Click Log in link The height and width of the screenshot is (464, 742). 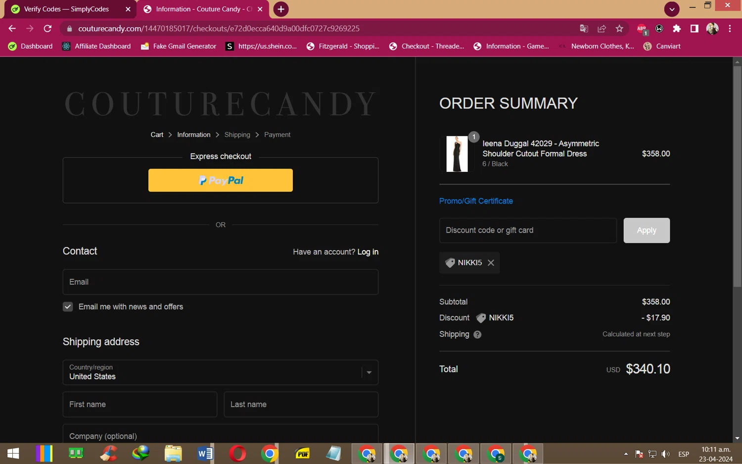click(368, 252)
